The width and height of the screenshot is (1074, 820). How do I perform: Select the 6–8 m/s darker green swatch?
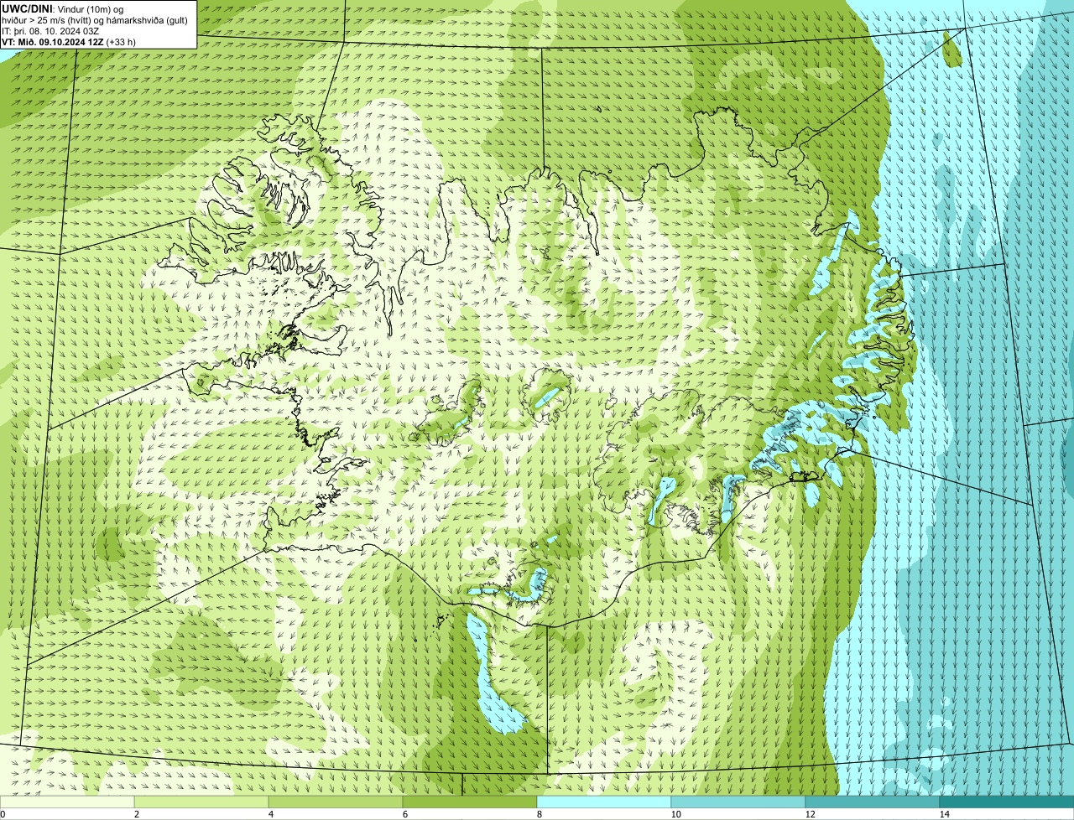click(x=470, y=802)
